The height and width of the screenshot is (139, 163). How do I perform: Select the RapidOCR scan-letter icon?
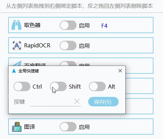(17, 45)
